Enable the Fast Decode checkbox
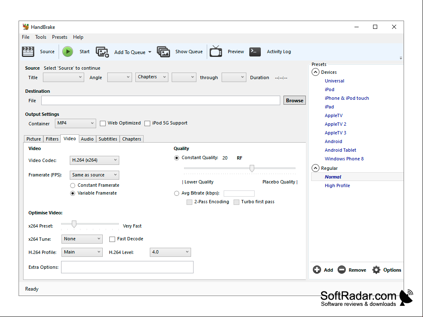 click(112, 239)
